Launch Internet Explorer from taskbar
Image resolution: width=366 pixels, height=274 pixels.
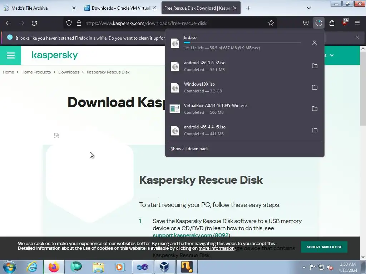[x=32, y=267]
